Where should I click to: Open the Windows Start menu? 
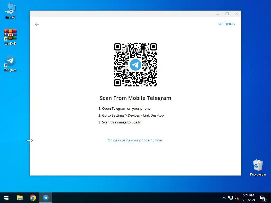pos(6,198)
